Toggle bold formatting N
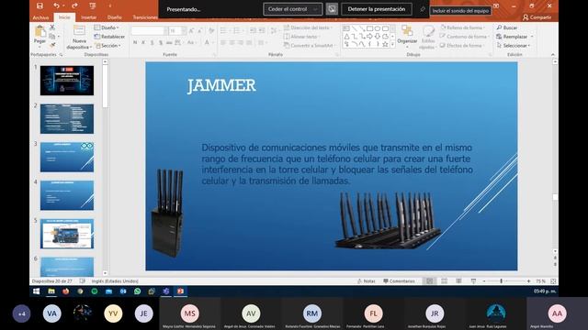 pyautogui.click(x=135, y=43)
